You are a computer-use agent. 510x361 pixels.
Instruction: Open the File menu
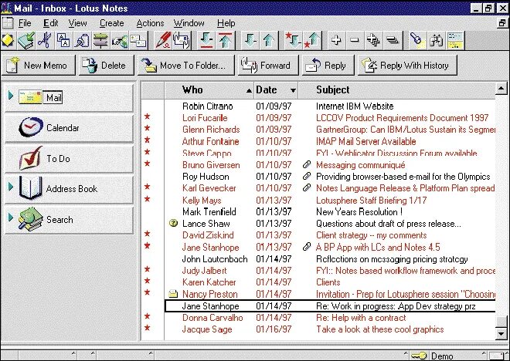(x=25, y=23)
